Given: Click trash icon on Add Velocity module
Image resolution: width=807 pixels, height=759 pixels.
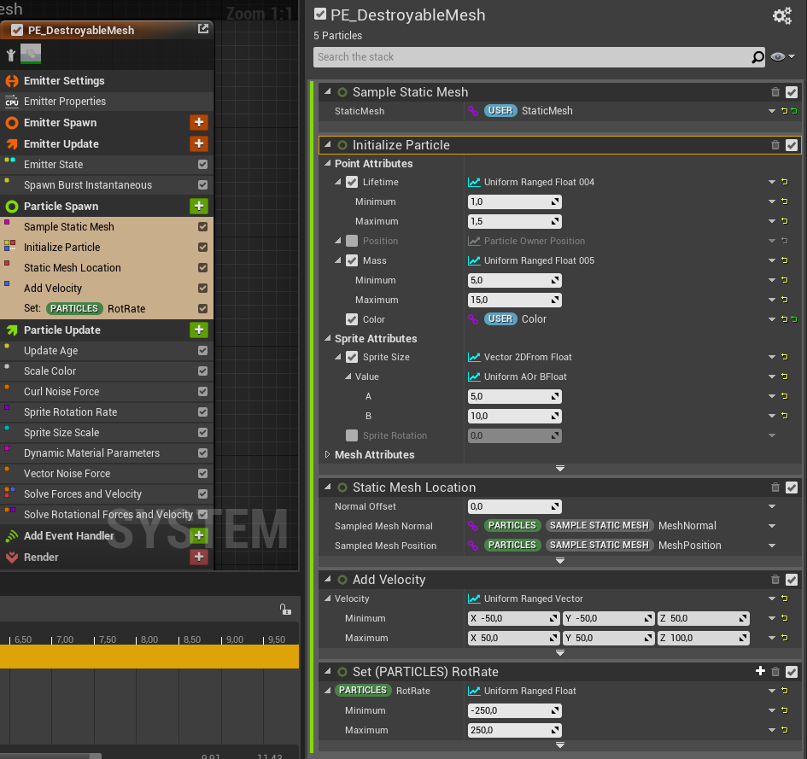Looking at the screenshot, I should click(x=775, y=580).
